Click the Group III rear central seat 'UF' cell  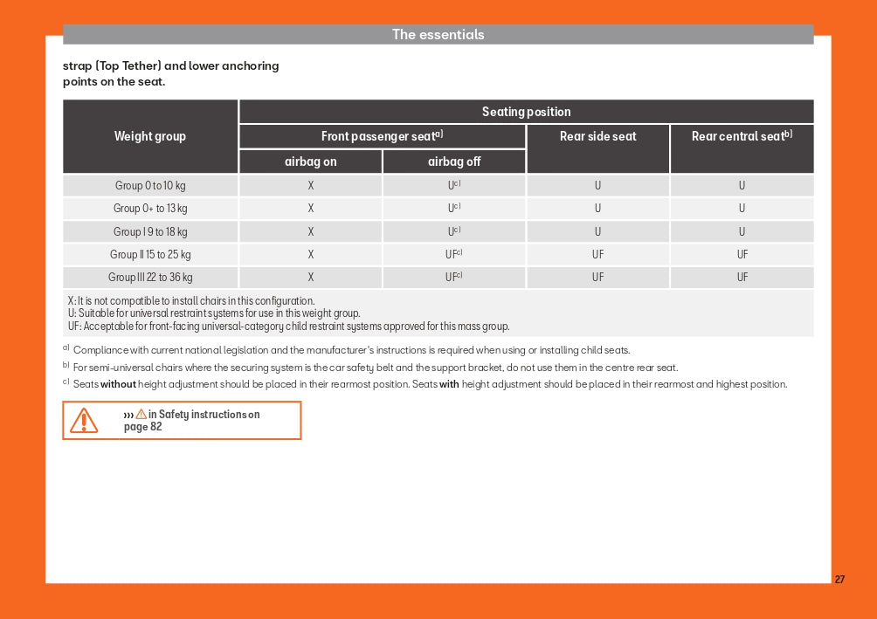click(x=742, y=278)
